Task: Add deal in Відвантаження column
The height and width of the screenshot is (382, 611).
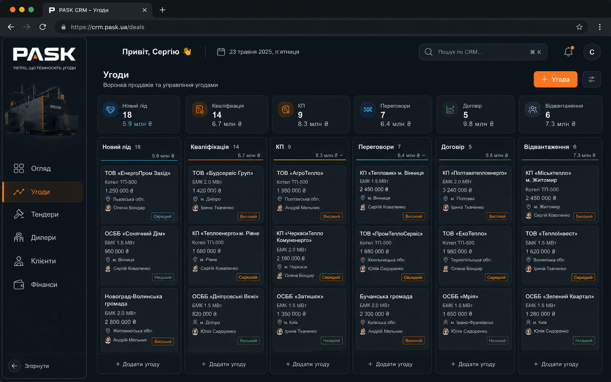Action: [x=556, y=364]
